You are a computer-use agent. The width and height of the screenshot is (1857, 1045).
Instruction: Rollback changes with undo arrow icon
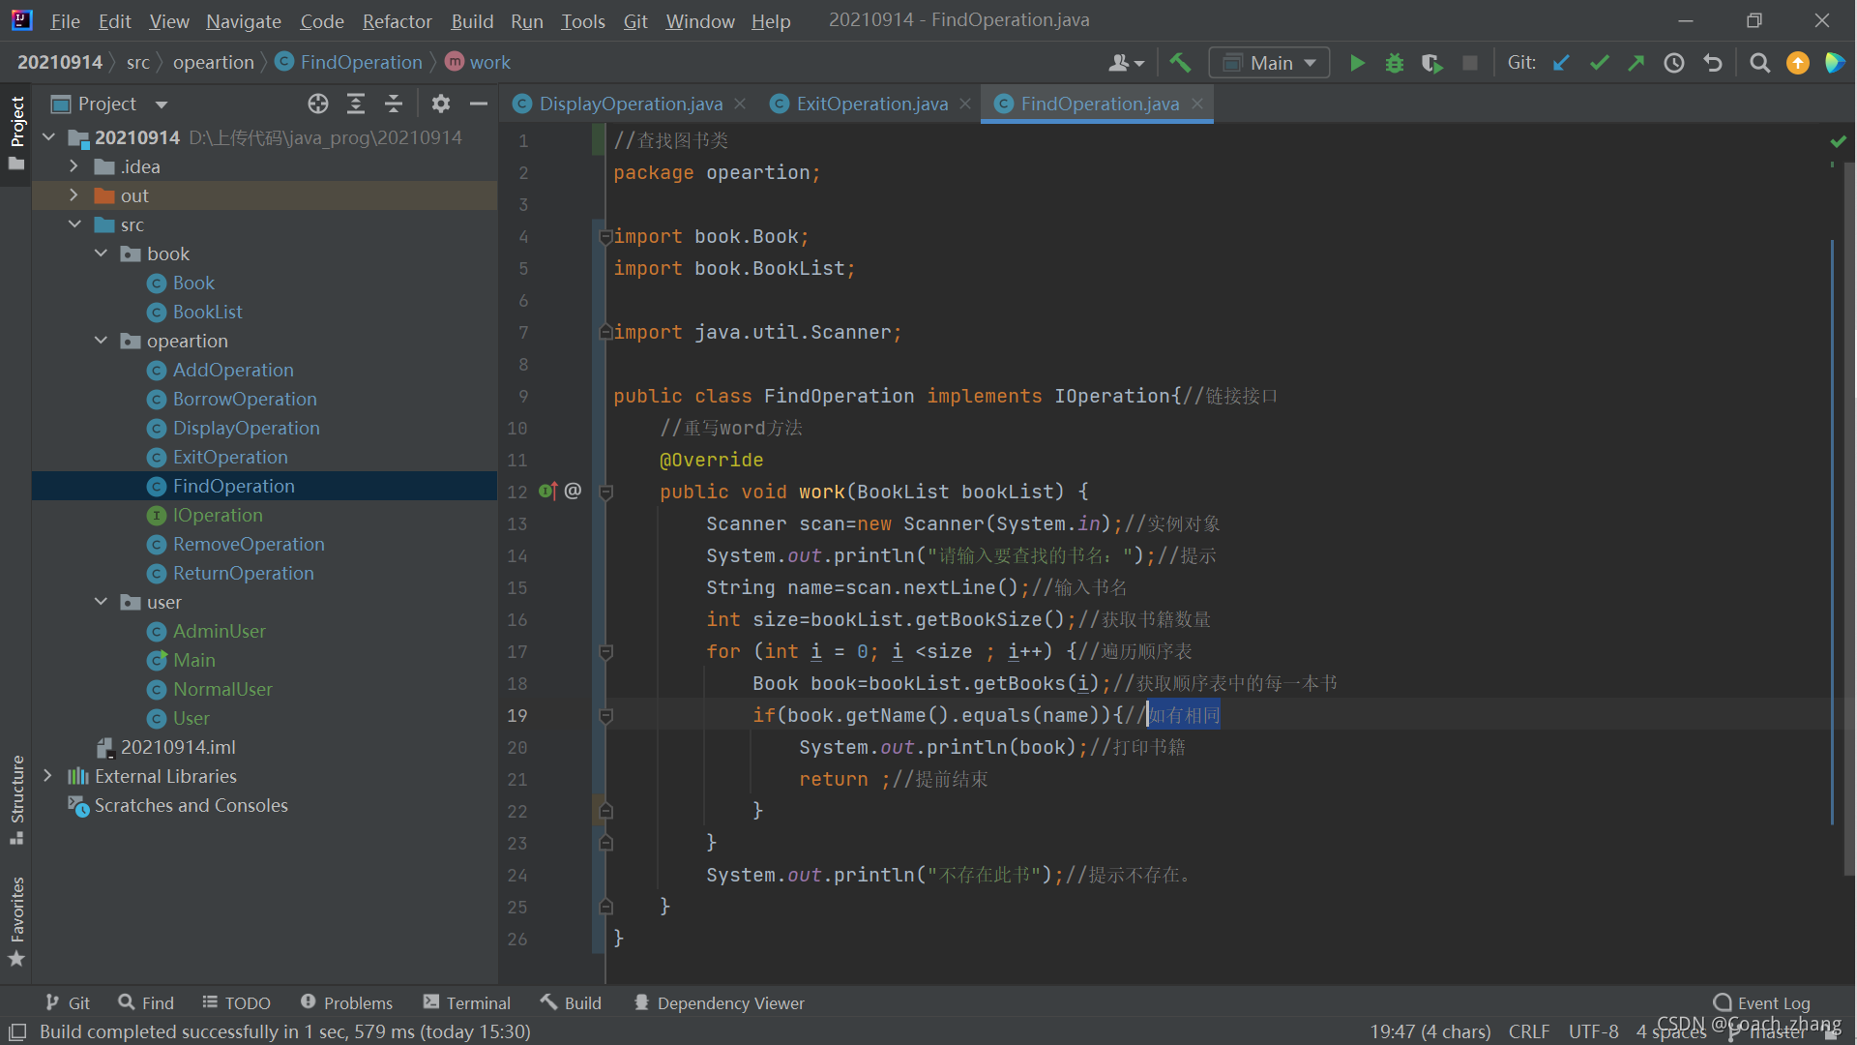[1713, 63]
